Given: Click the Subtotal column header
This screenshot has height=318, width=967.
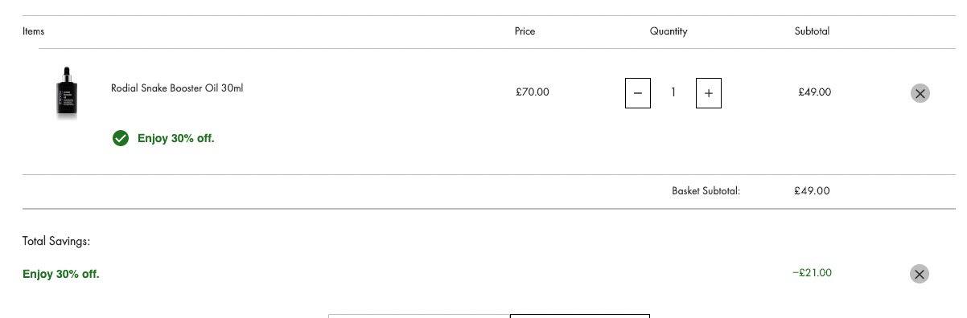Looking at the screenshot, I should 812,31.
